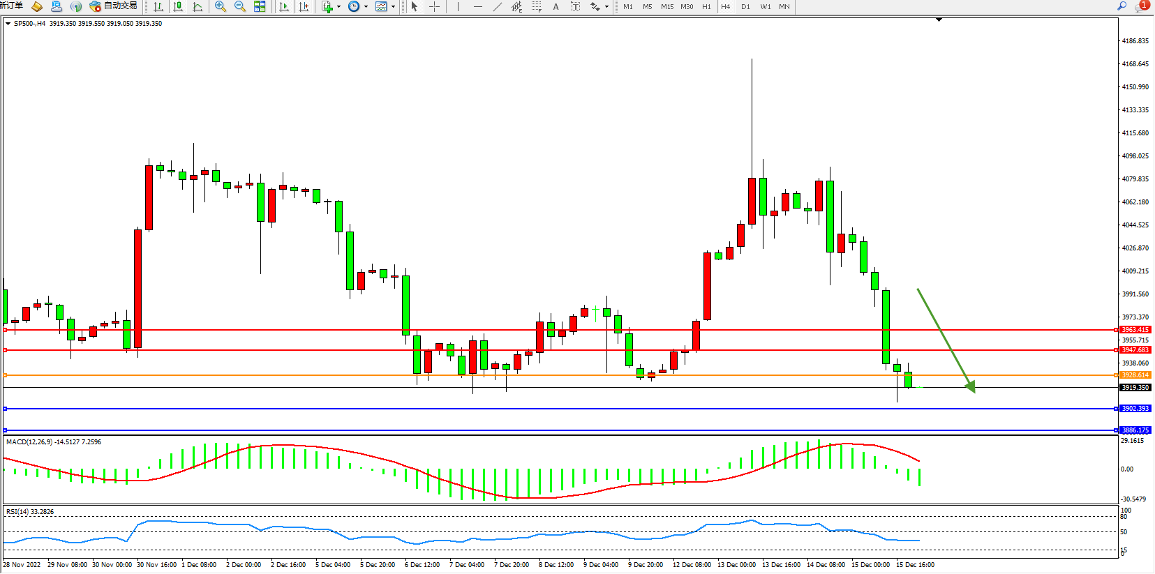The image size is (1155, 574).
Task: Click the blue 3902.393 horizontal line label
Action: tap(1135, 409)
